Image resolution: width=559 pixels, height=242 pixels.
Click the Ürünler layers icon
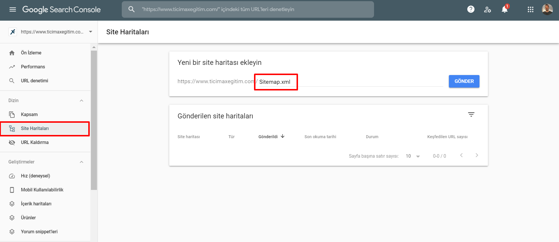point(12,218)
